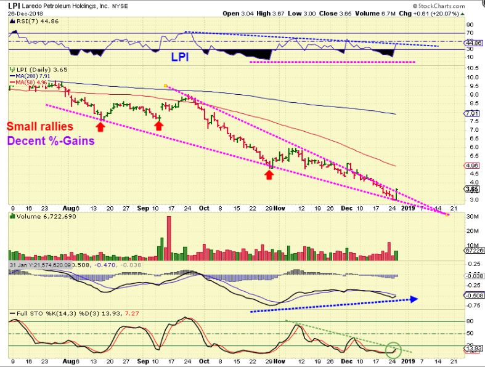The height and width of the screenshot is (367, 485).
Task: Click the Volume 6.7M header value
Action: 375,14
